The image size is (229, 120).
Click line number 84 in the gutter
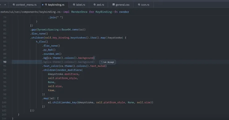point(5,38)
